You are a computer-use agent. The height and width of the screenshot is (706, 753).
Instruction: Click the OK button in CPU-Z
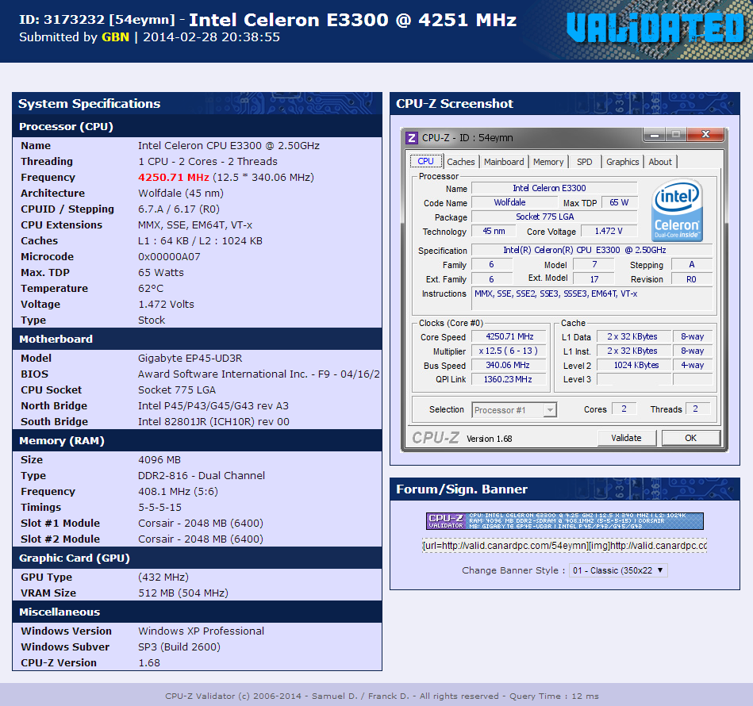coord(690,438)
